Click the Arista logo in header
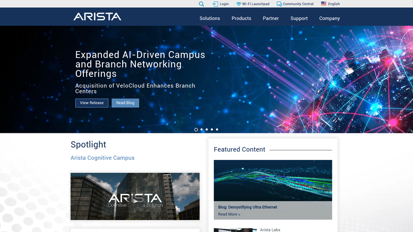 pyautogui.click(x=97, y=17)
